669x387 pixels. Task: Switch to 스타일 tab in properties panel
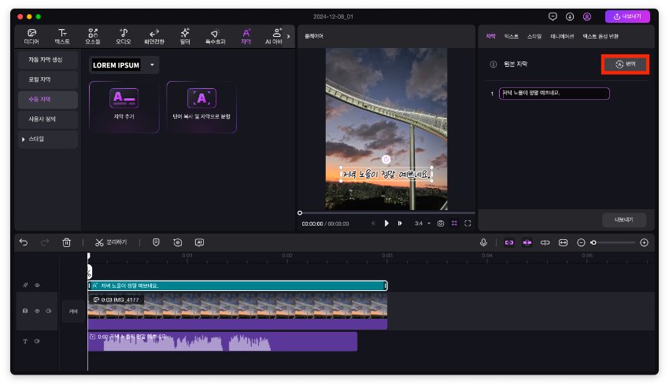(x=534, y=36)
